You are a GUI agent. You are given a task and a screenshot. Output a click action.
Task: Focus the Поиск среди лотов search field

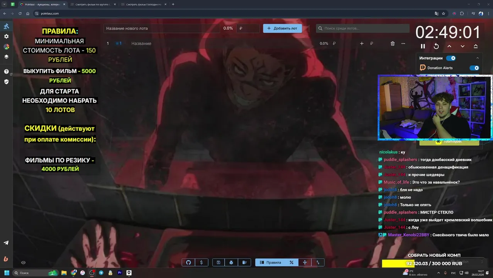click(363, 28)
